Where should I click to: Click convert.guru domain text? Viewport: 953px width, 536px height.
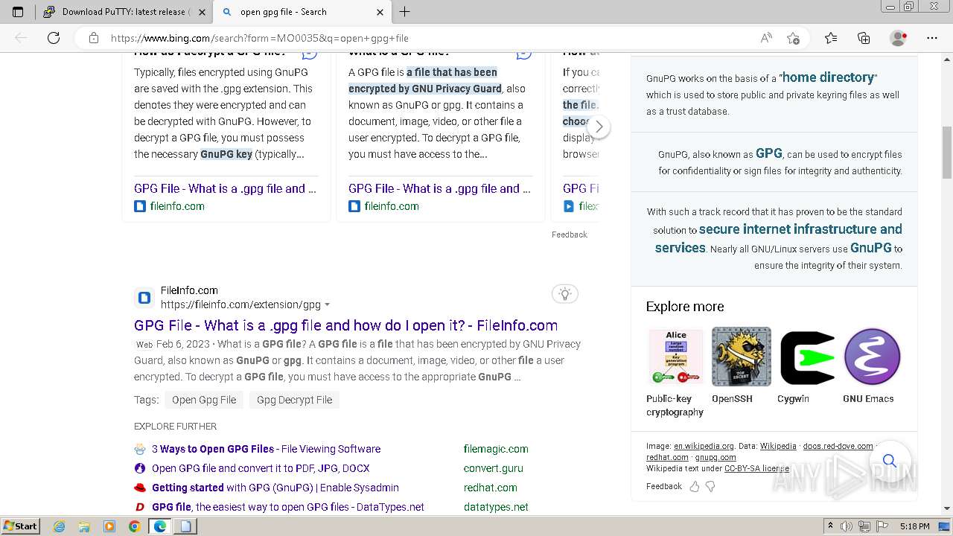coord(493,468)
